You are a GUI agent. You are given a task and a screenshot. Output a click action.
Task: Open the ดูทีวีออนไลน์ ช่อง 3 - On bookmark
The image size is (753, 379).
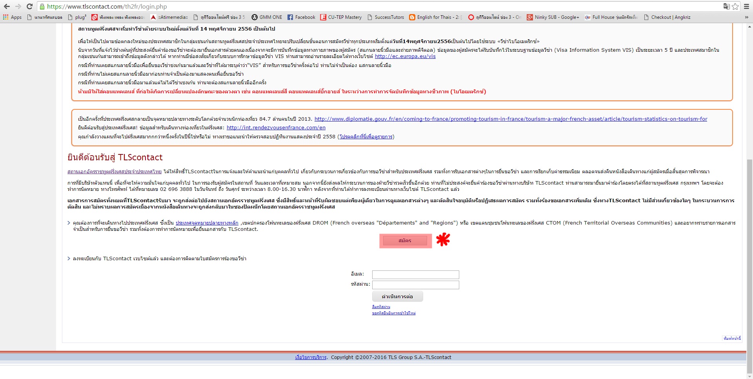(x=495, y=17)
